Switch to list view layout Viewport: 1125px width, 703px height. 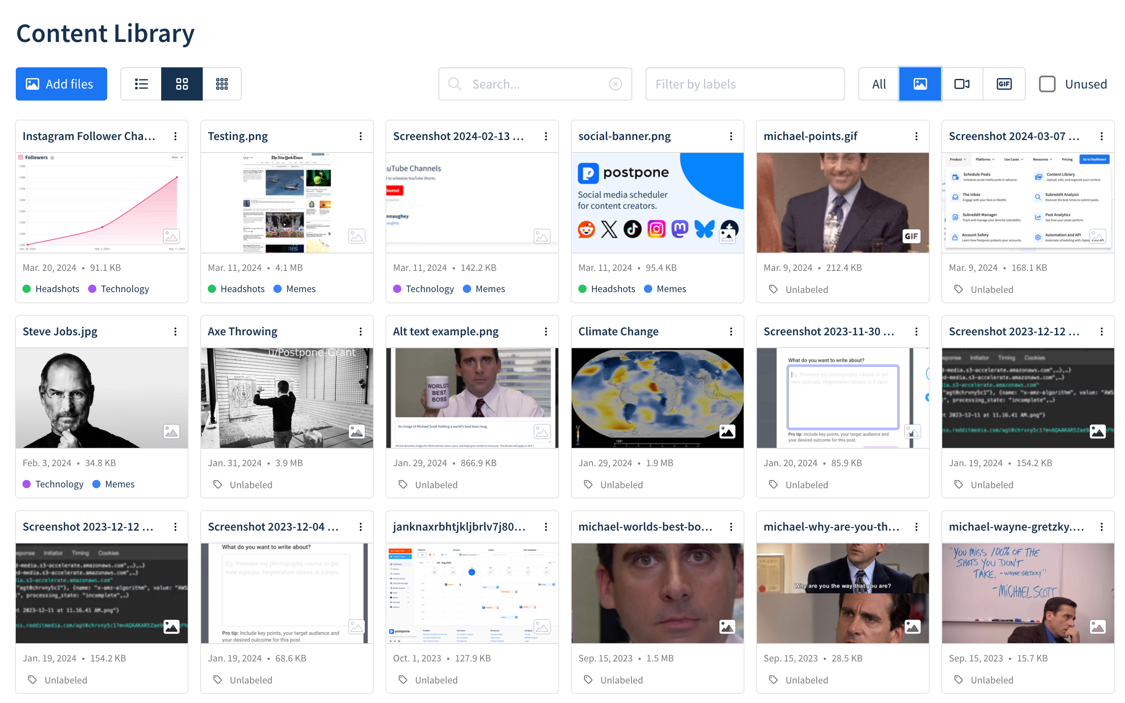[x=141, y=84]
